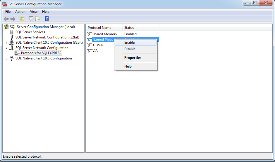Click the title bar application icon
The height and width of the screenshot is (162, 275).
[x=5, y=4]
